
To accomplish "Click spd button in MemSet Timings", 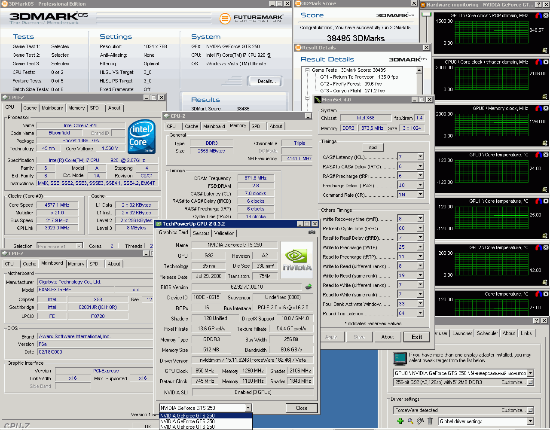I will (x=373, y=147).
